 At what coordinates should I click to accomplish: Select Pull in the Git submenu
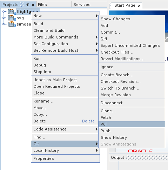[x=132, y=124]
